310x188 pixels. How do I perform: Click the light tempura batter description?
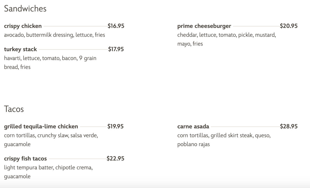tap(48, 168)
